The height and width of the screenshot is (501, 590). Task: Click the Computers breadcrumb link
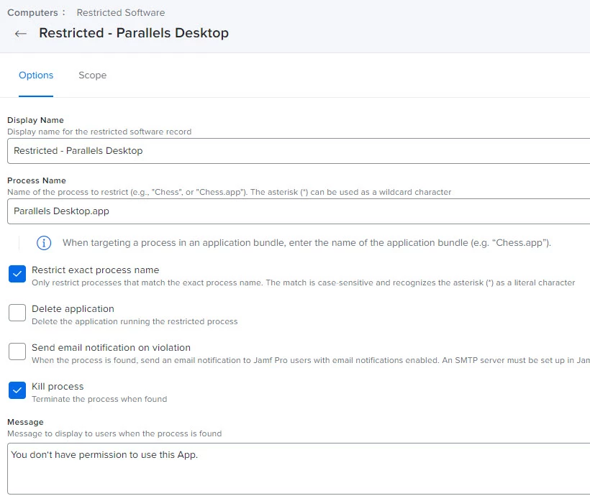(32, 12)
